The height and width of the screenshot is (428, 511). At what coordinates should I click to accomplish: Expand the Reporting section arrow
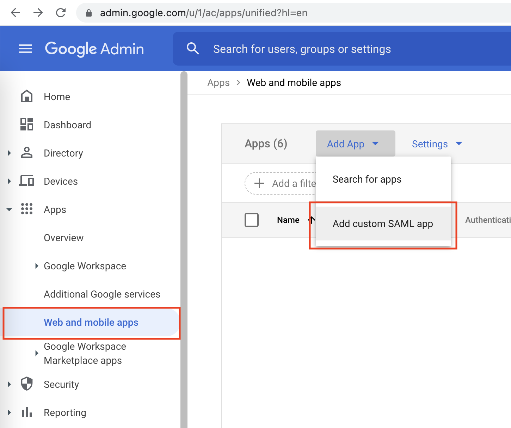10,412
